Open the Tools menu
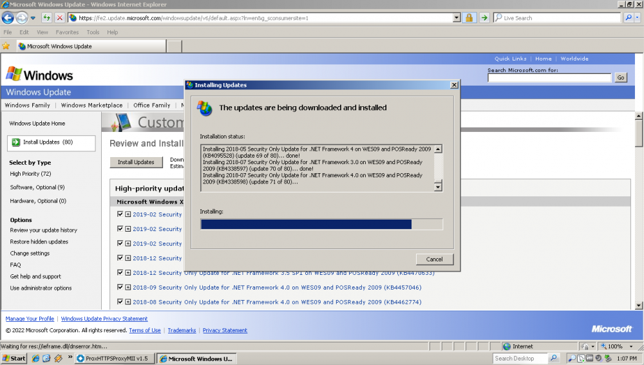Screen dimensions: 644x365 point(93,32)
